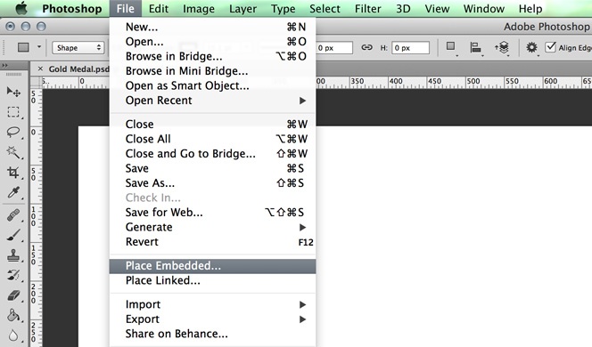Open path operations icon
Image resolution: width=592 pixels, height=347 pixels.
pos(451,47)
